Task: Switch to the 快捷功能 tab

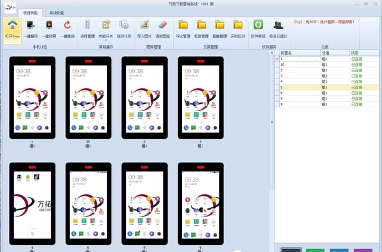Action: pyautogui.click(x=29, y=12)
